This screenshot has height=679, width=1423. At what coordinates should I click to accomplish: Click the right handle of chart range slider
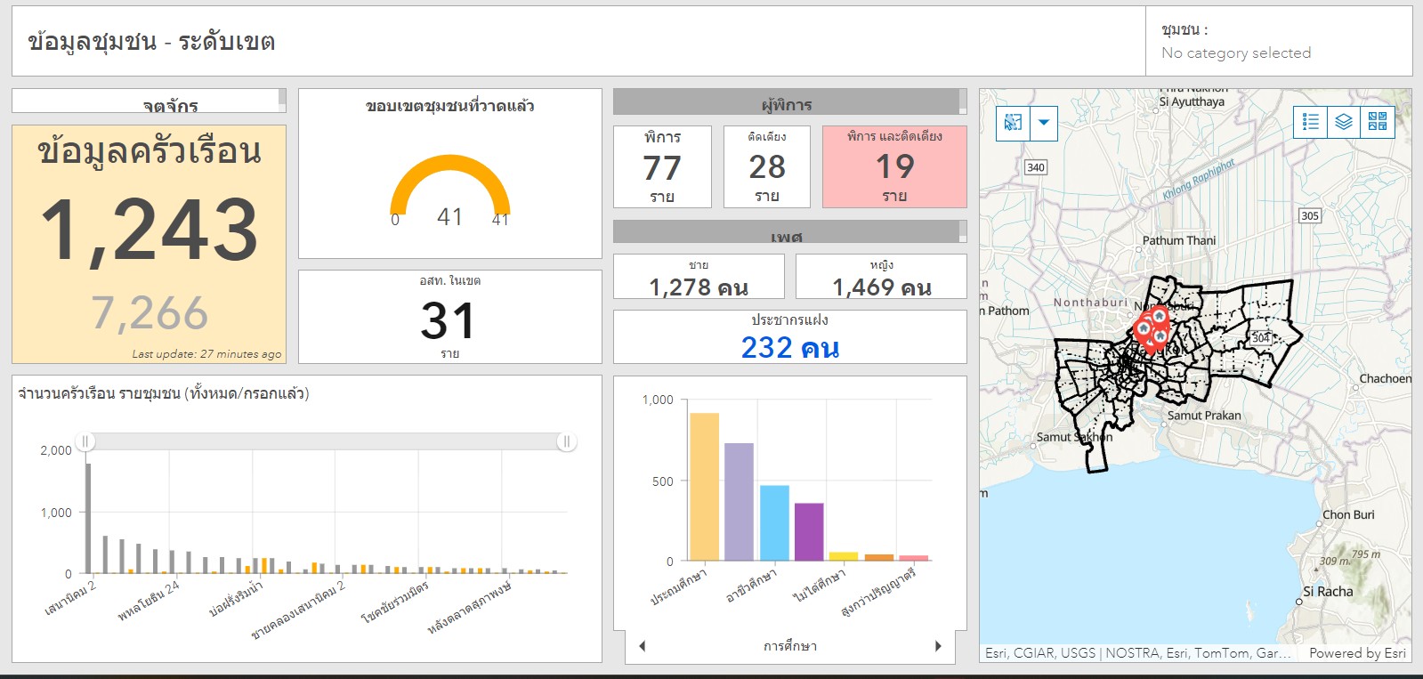pyautogui.click(x=567, y=441)
